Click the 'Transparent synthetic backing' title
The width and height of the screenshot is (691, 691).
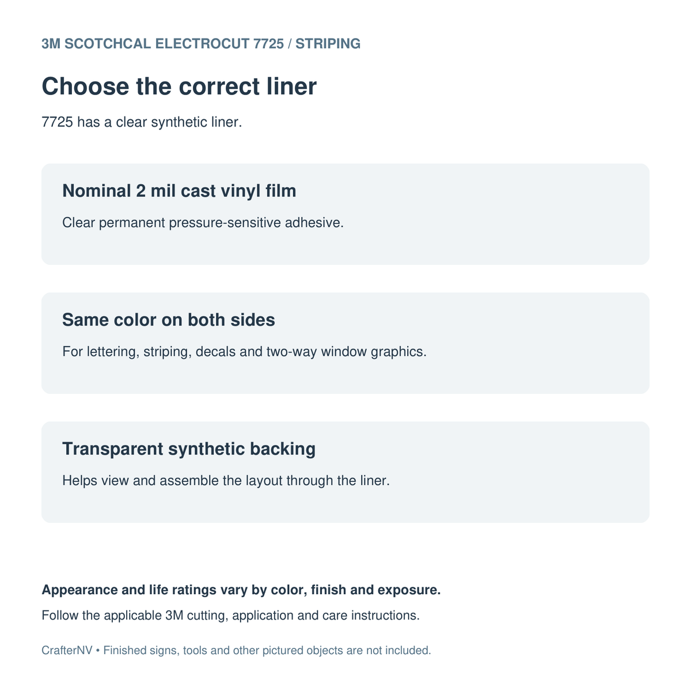click(189, 449)
